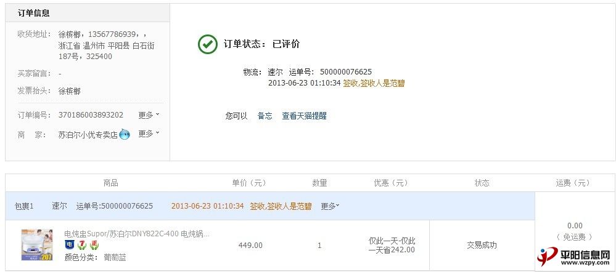Click the 平阳信息网 logo watermark
Viewport: 616px width, 272px height.
[574, 257]
